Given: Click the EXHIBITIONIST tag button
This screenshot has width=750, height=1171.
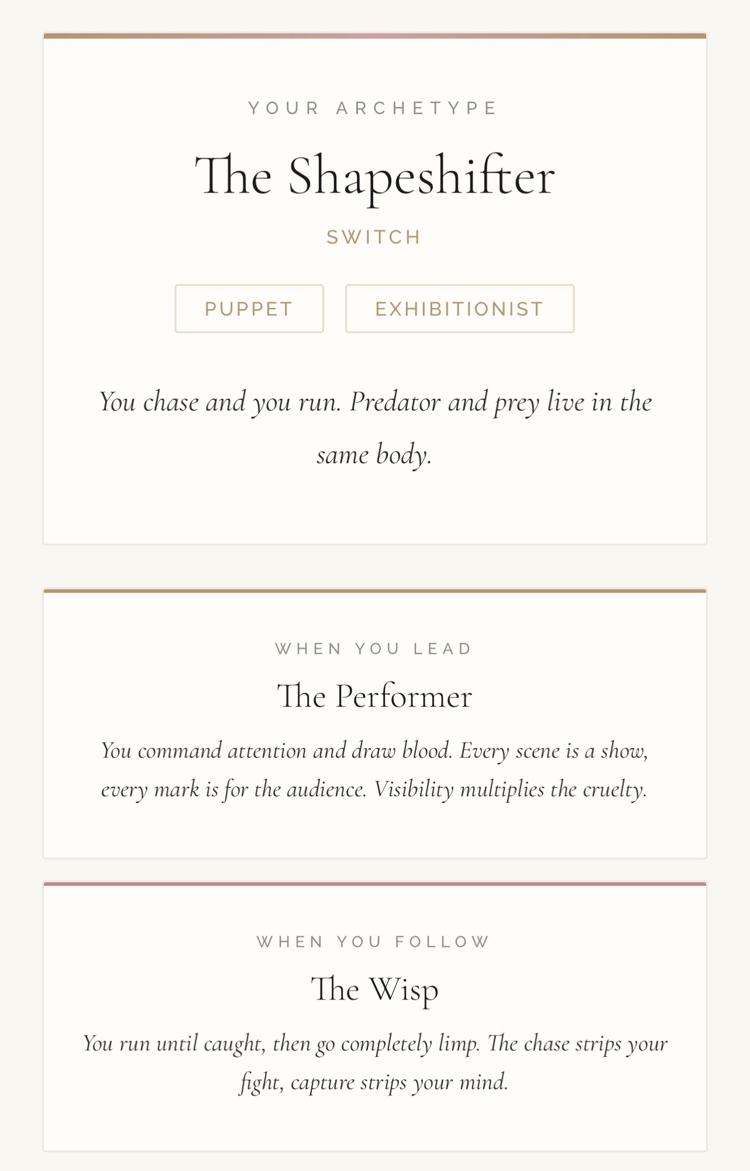Looking at the screenshot, I should coord(459,309).
